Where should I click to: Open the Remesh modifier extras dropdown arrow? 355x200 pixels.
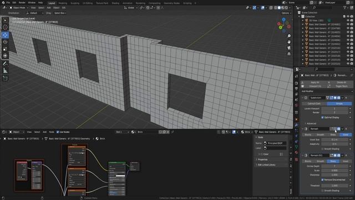click(x=342, y=129)
